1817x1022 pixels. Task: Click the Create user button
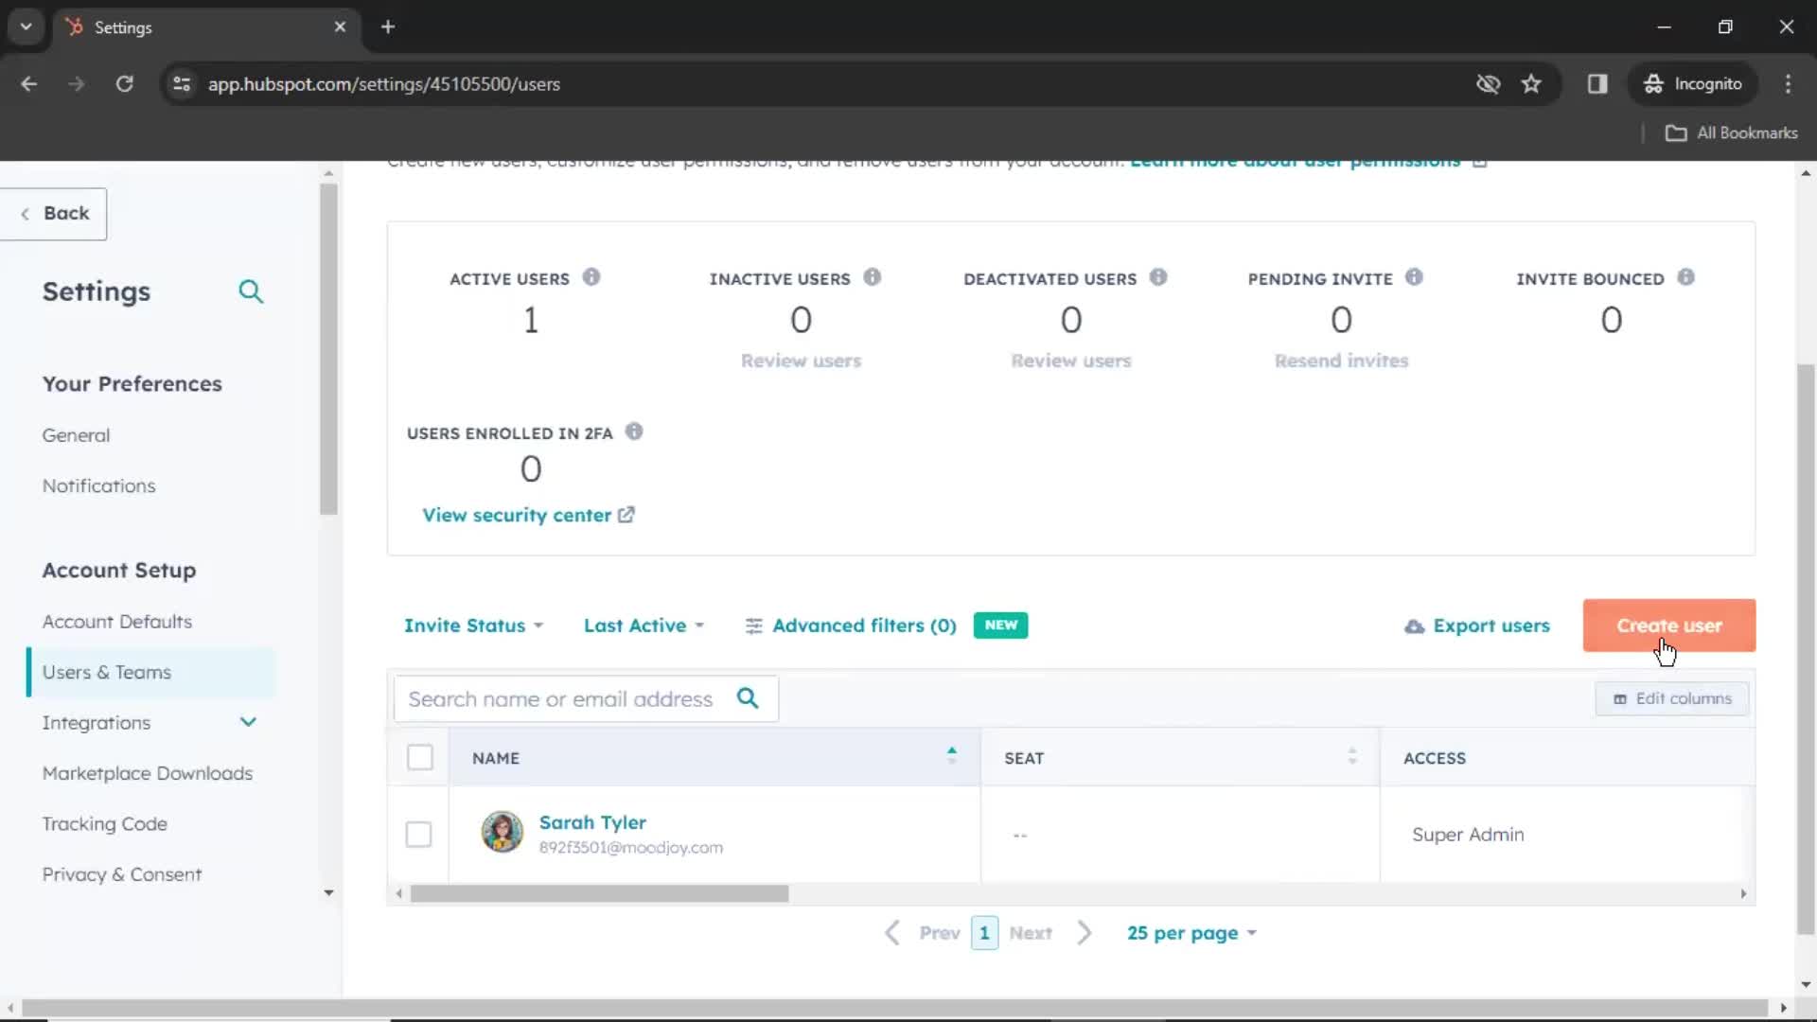[x=1669, y=626]
